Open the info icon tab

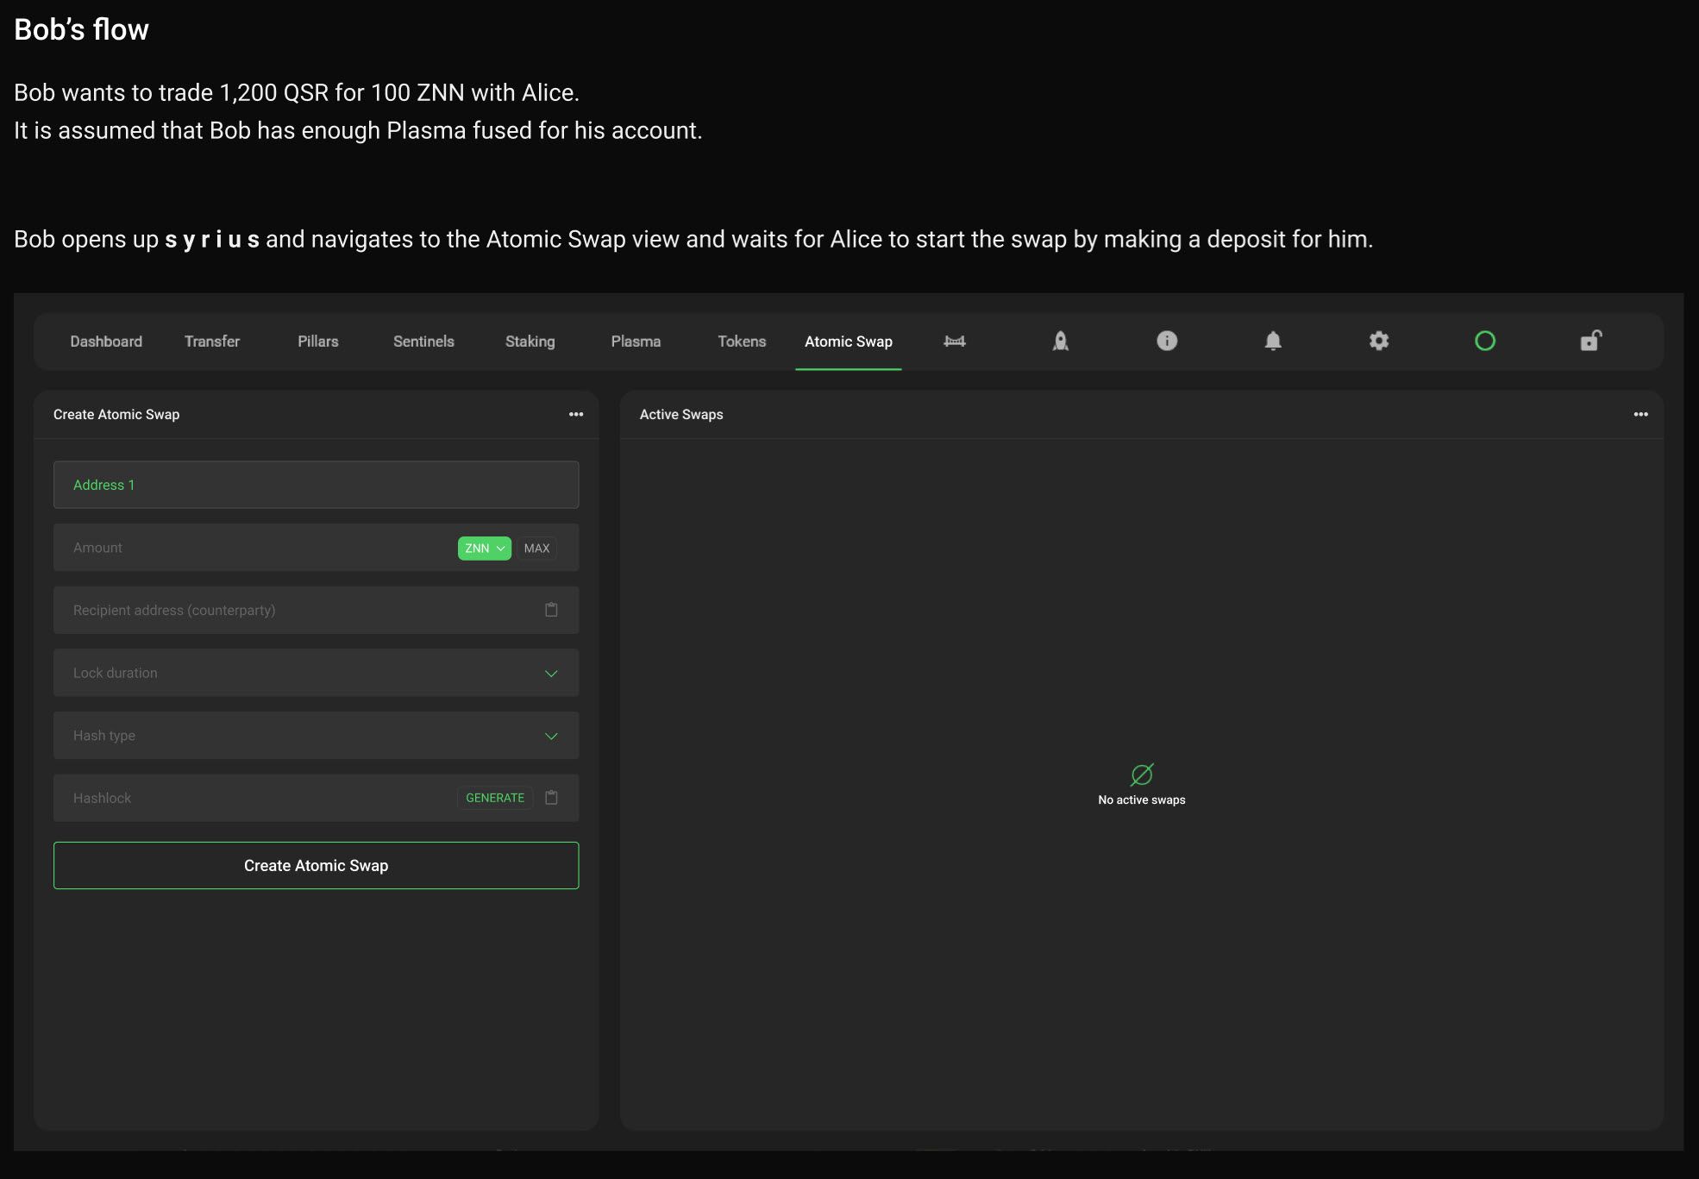(x=1167, y=342)
